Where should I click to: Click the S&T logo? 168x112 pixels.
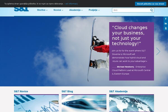click(x=21, y=9)
